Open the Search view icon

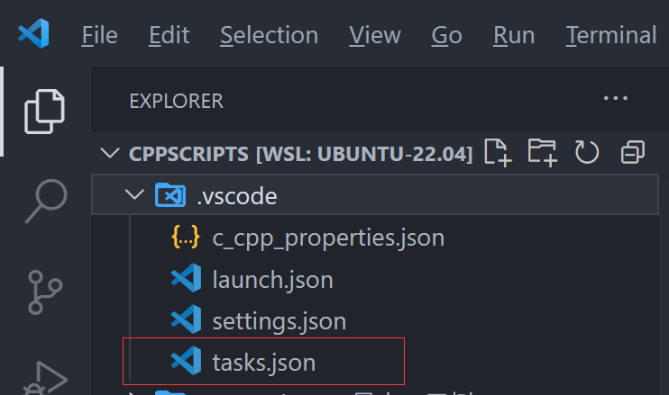tap(46, 201)
